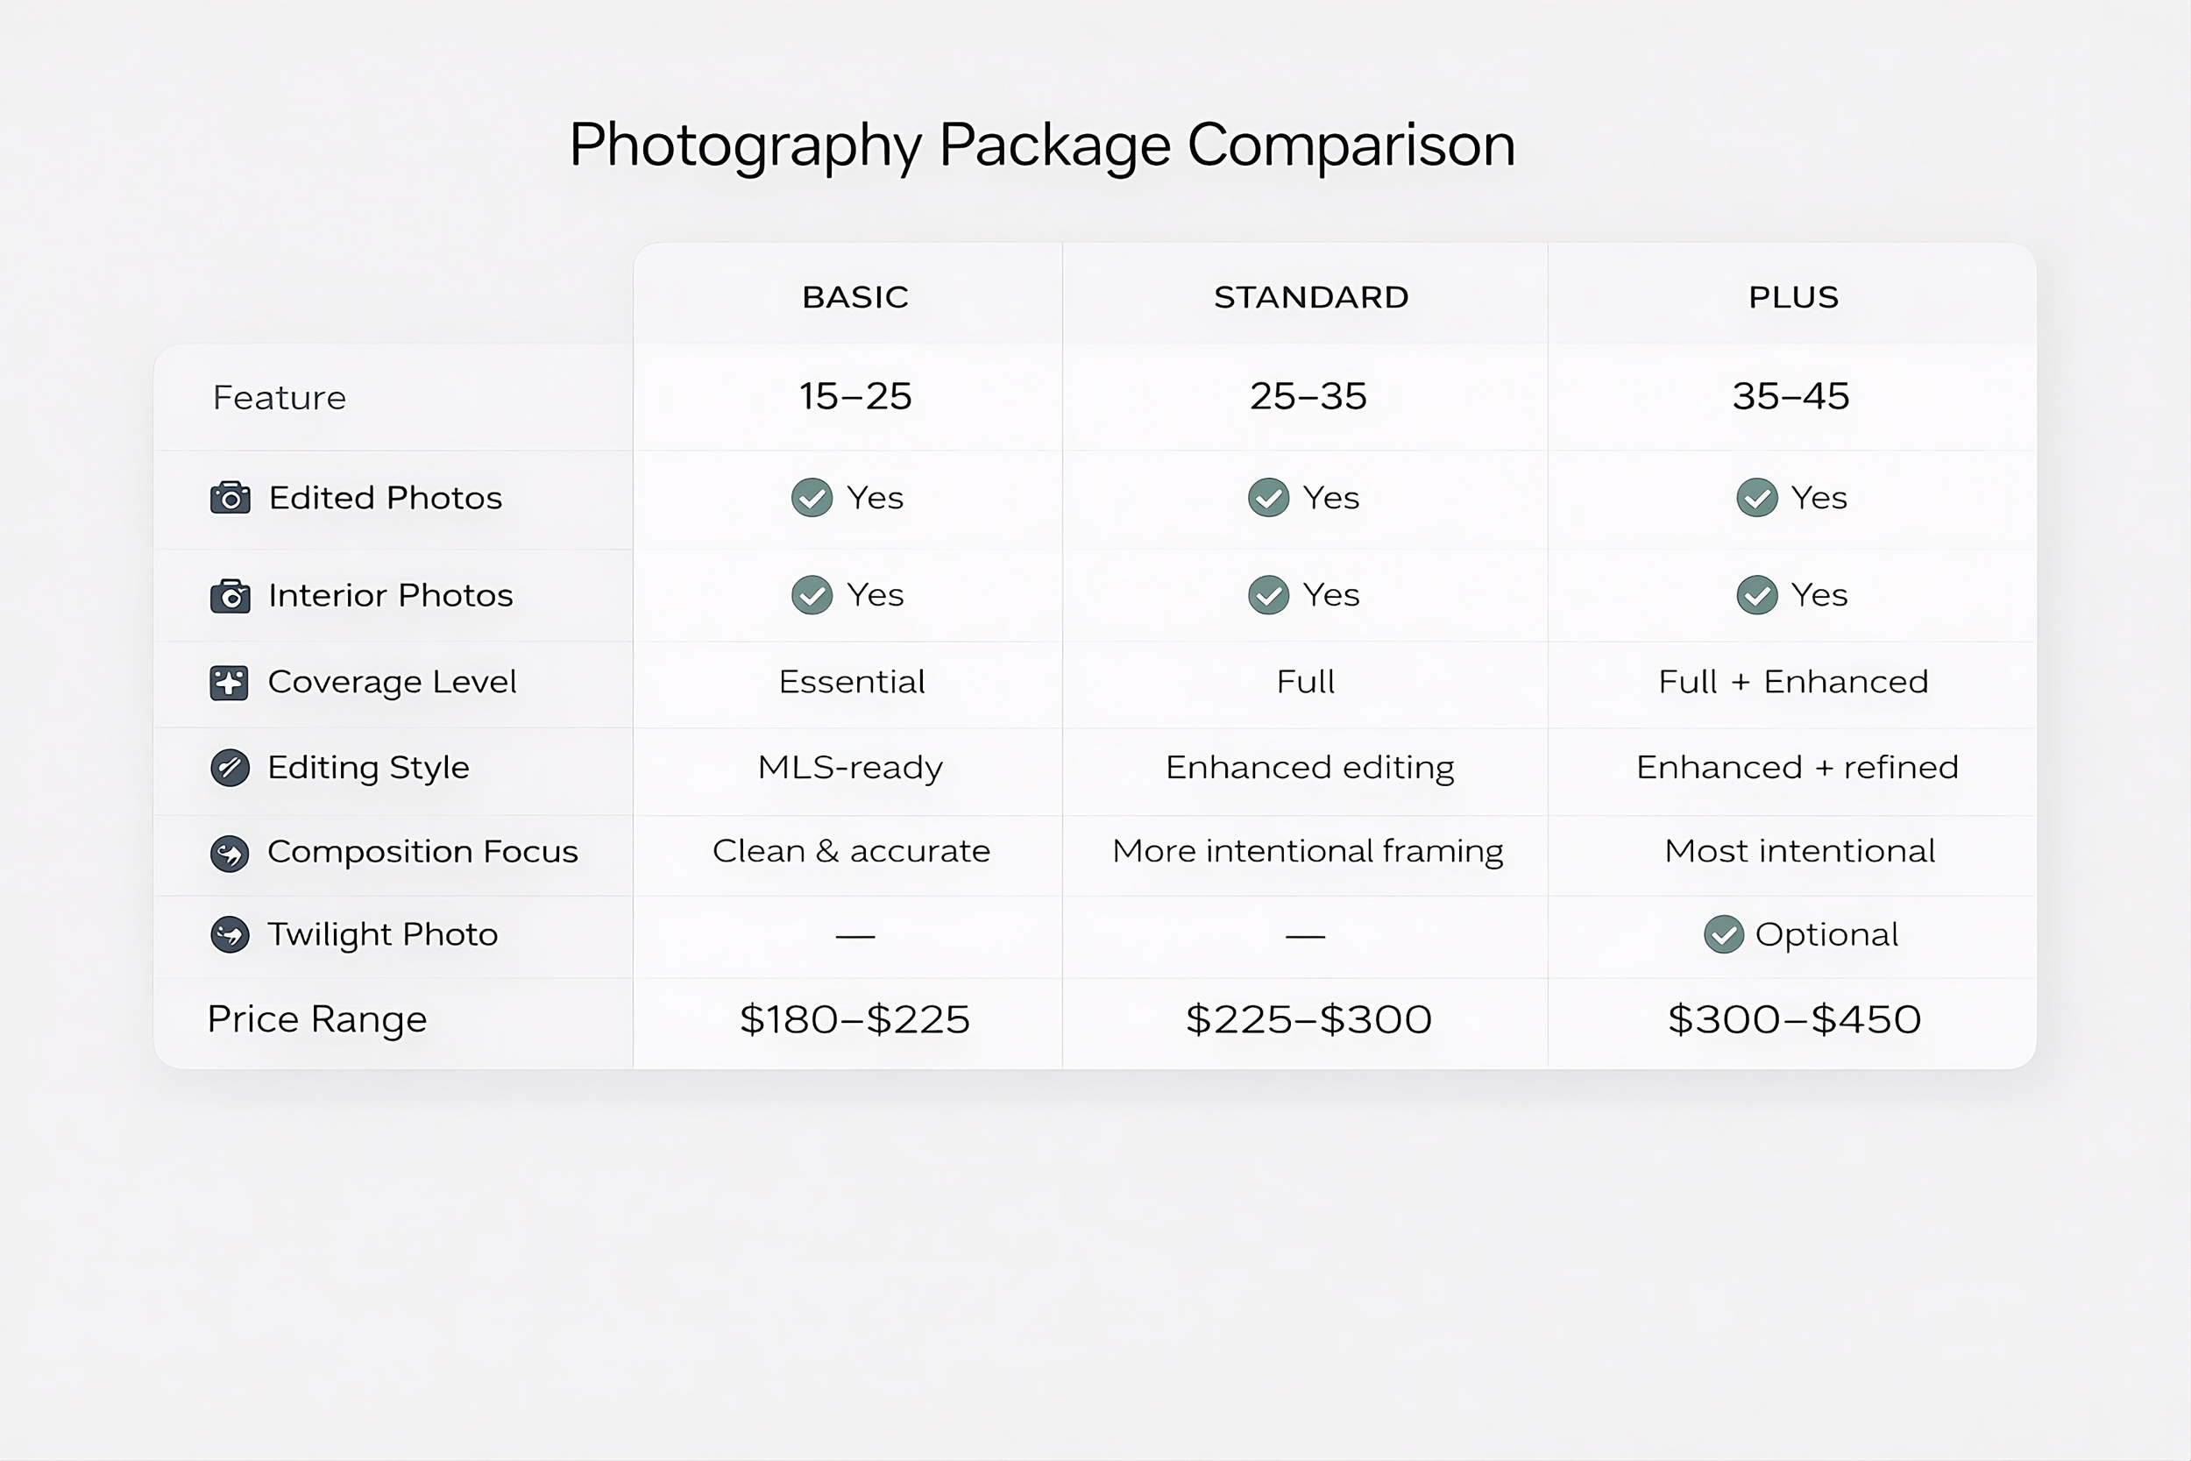
Task: Click the Optional checkmark in Plus column
Action: pos(1723,934)
